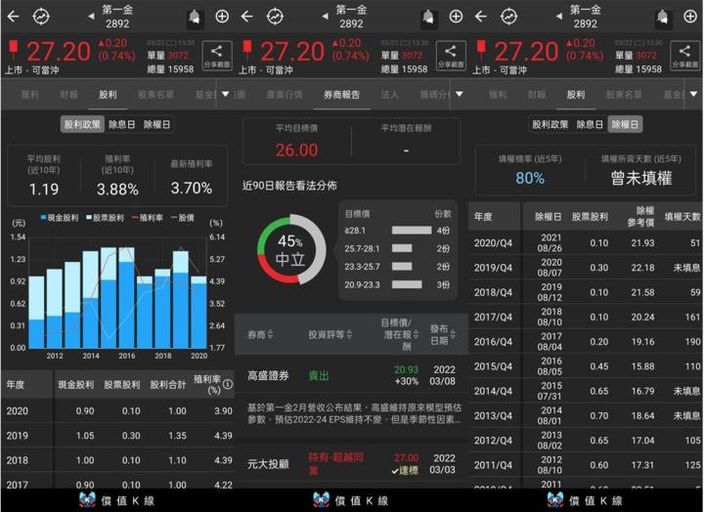The height and width of the screenshot is (512, 704).
Task: Switch to 財報 tab on 股利政策 screen
Action: click(x=68, y=94)
